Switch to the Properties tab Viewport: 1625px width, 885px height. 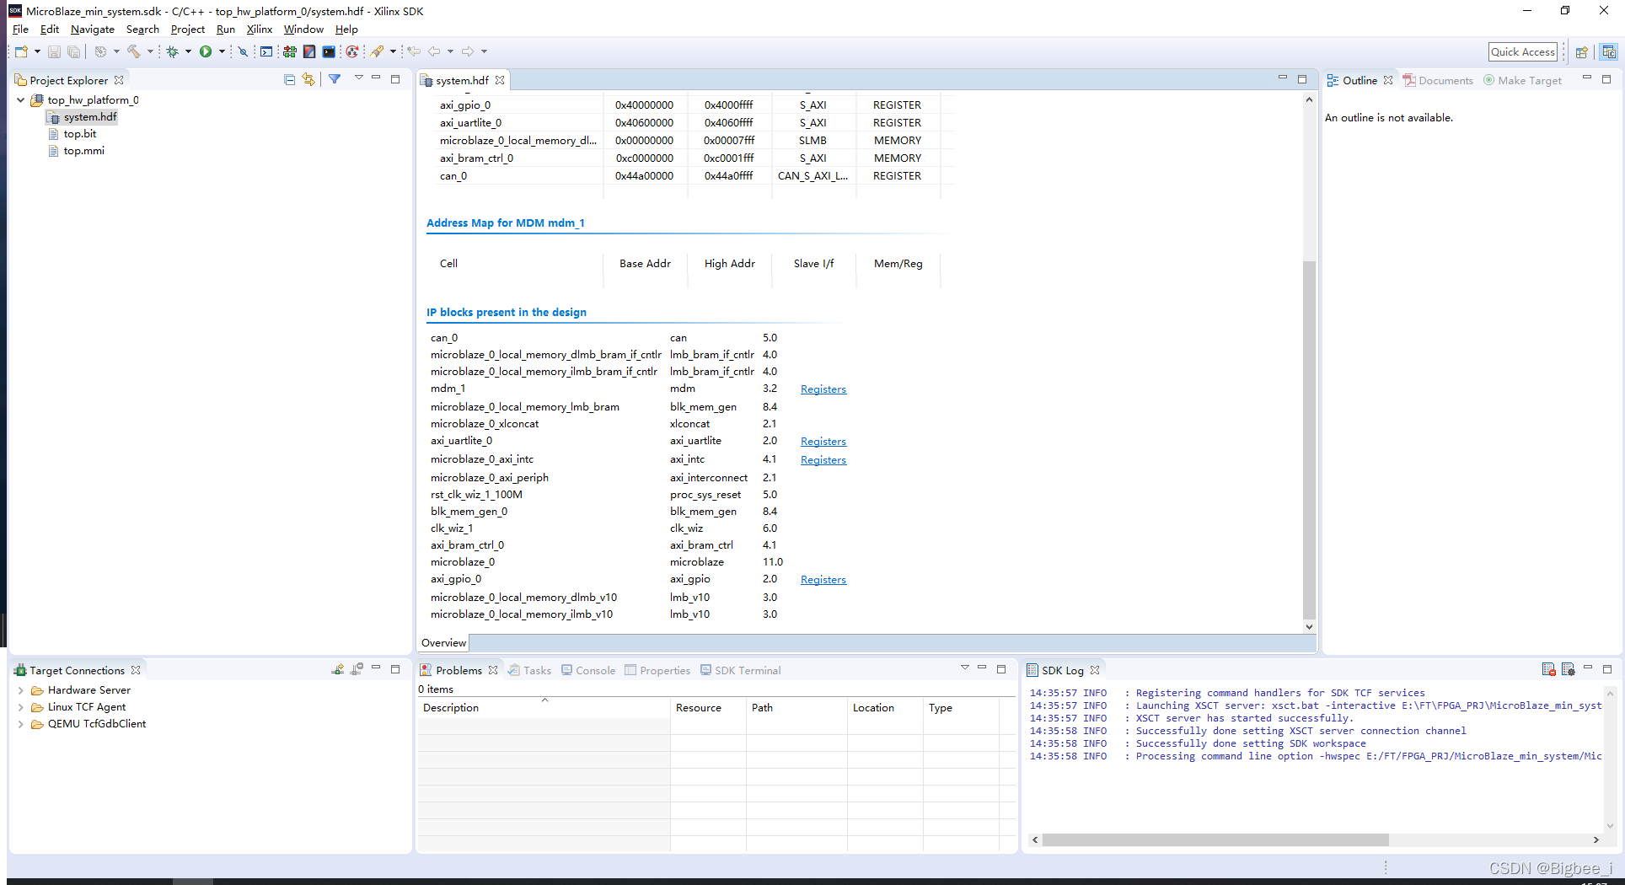657,670
